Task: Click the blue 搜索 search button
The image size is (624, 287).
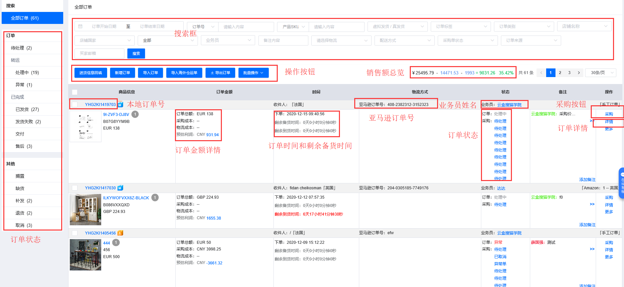Action: point(136,53)
